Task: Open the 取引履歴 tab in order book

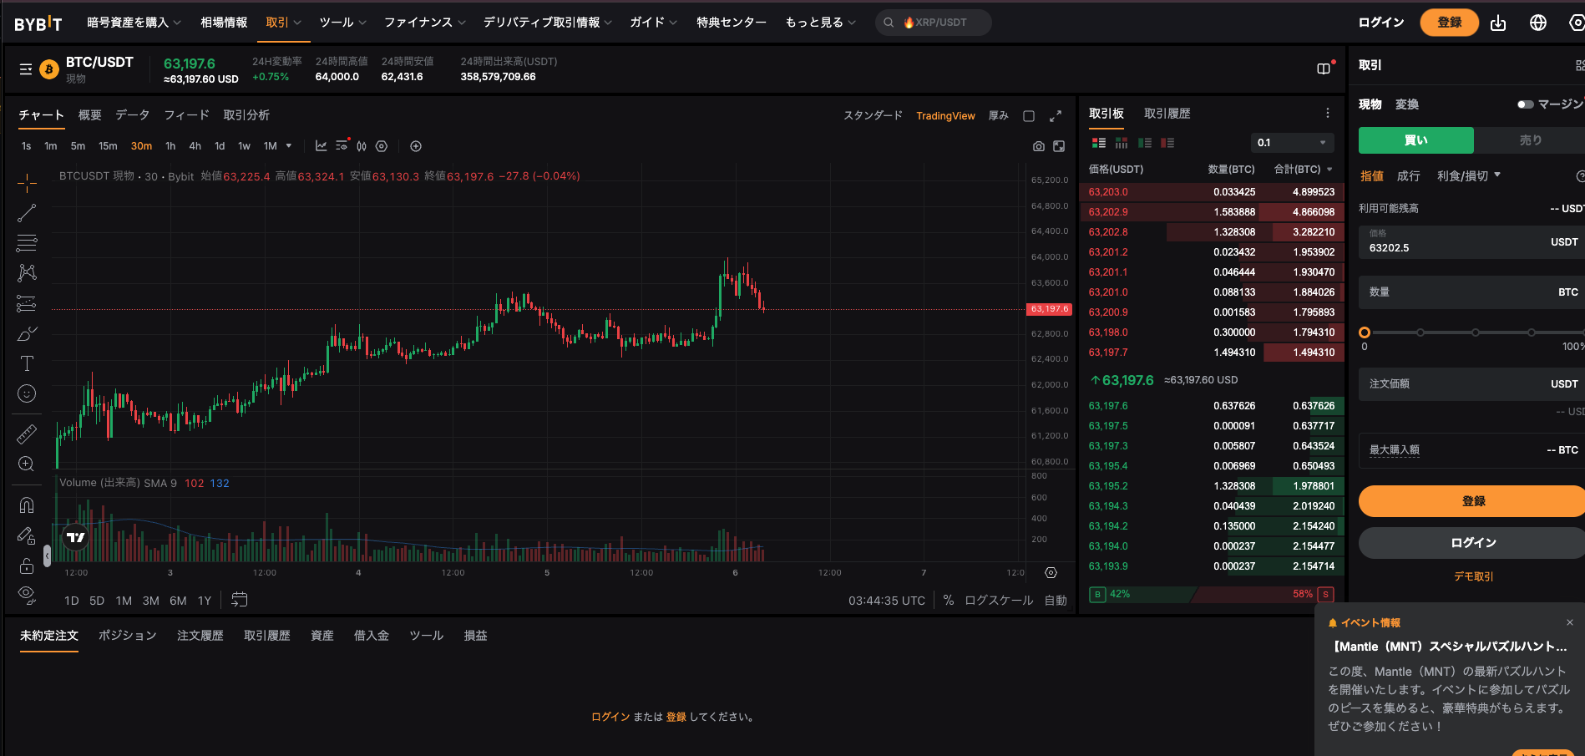Action: 1167,114
